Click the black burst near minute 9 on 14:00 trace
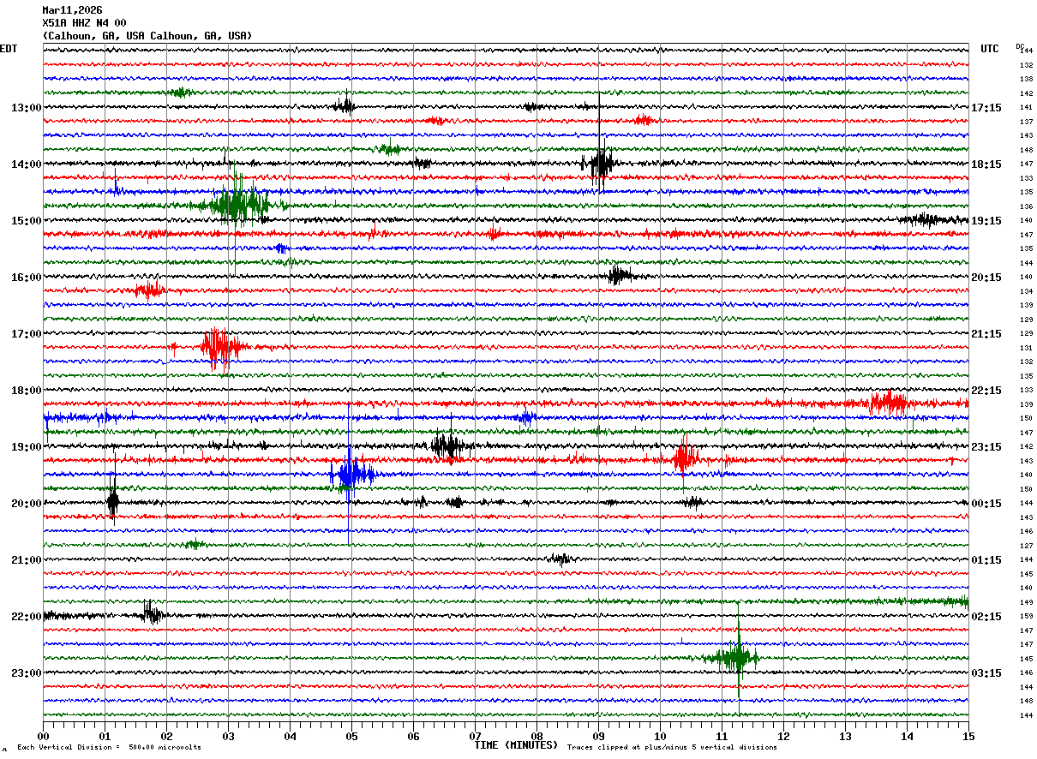 point(600,163)
